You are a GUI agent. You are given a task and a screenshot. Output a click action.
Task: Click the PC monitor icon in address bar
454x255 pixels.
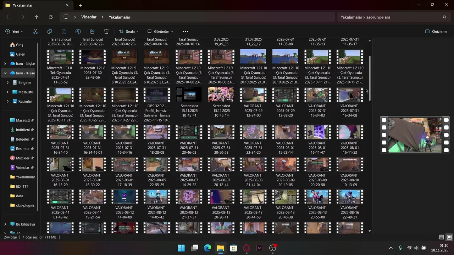click(66, 17)
